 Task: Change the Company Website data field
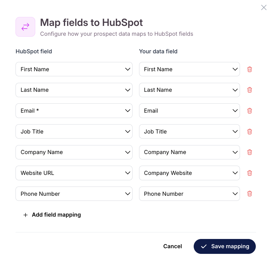click(190, 173)
